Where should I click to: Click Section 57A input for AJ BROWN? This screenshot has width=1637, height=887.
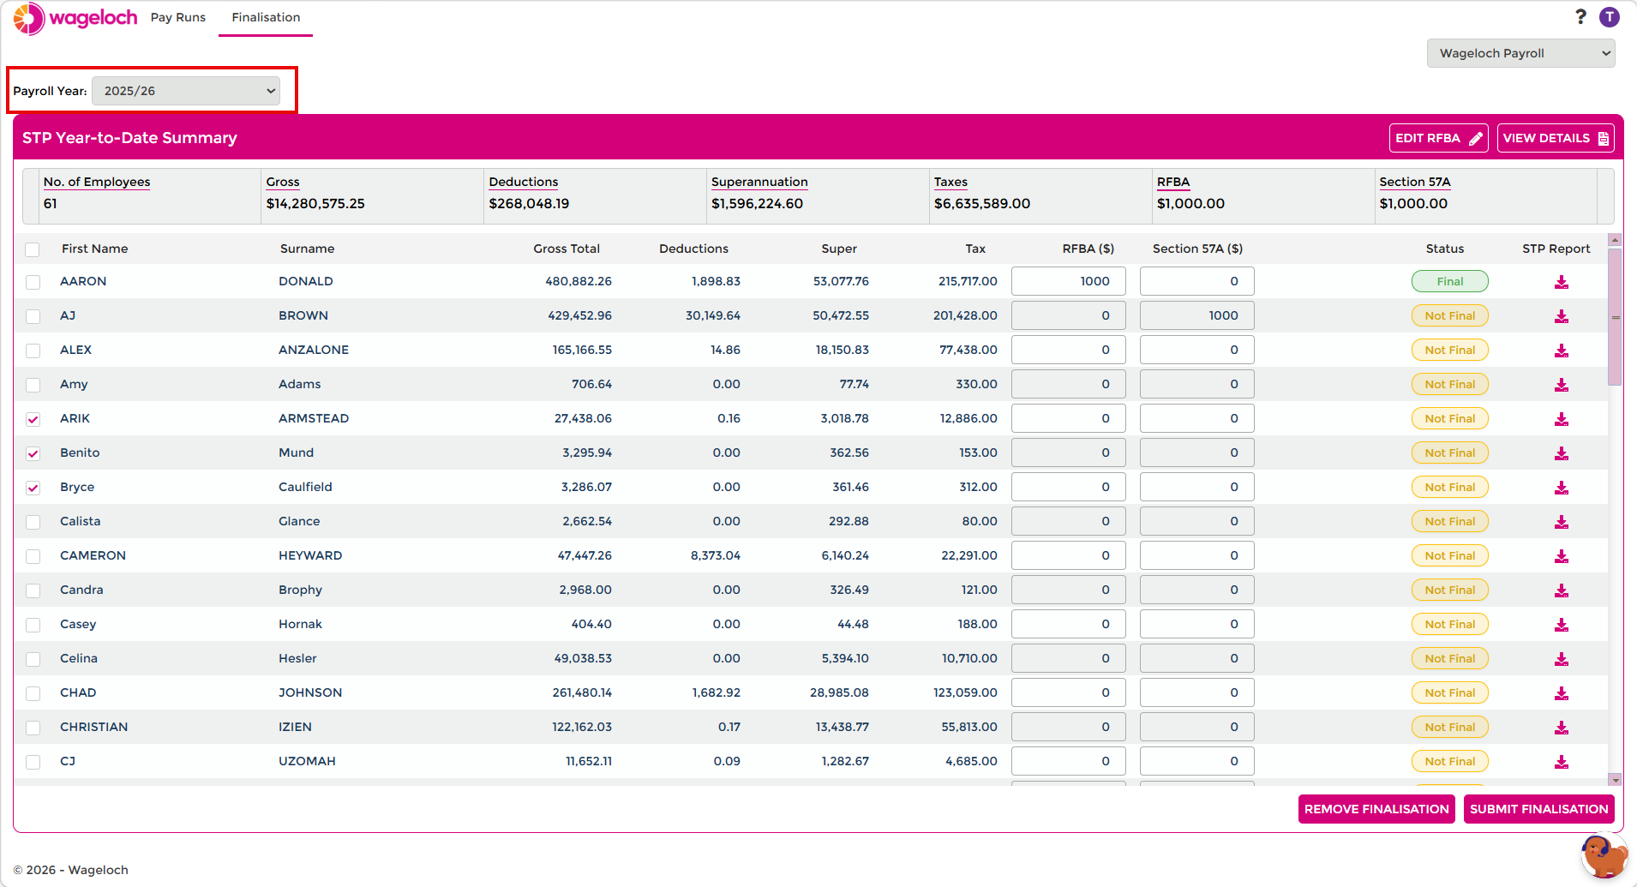click(1196, 315)
